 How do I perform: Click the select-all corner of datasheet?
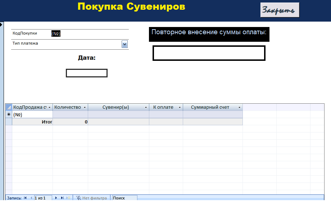point(9,107)
